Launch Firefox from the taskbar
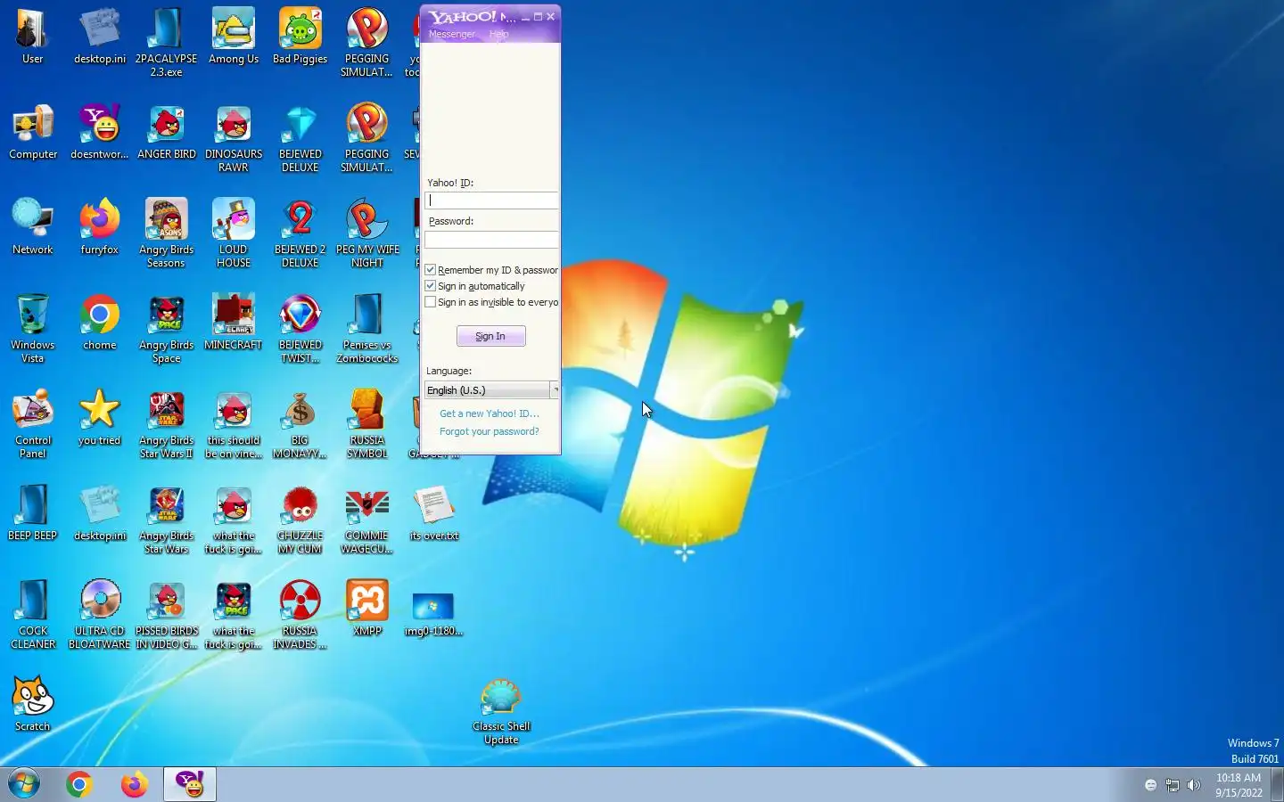This screenshot has width=1284, height=802. click(135, 784)
